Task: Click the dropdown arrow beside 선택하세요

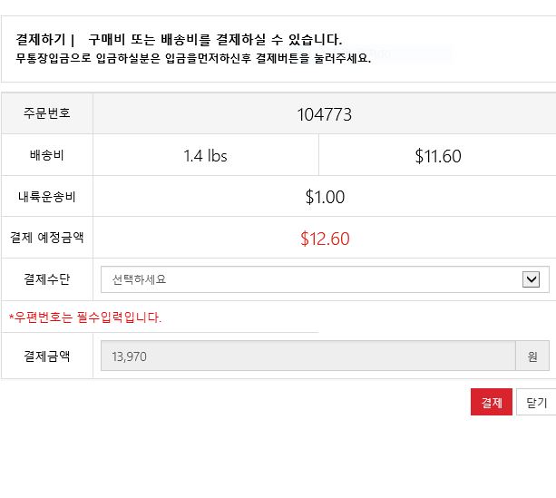Action: tap(532, 279)
